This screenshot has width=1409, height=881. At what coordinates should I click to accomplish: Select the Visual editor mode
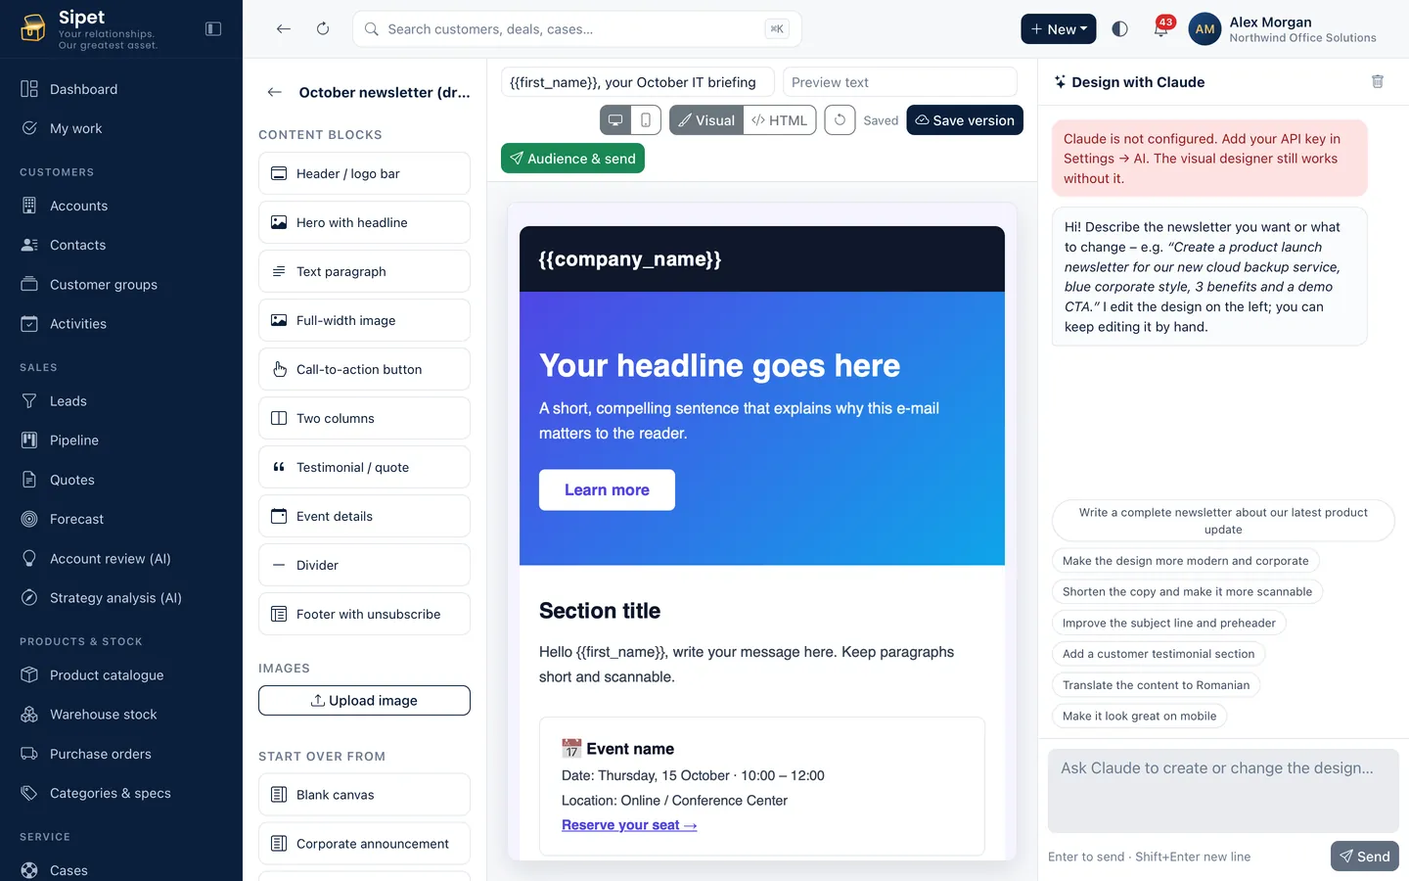point(706,120)
